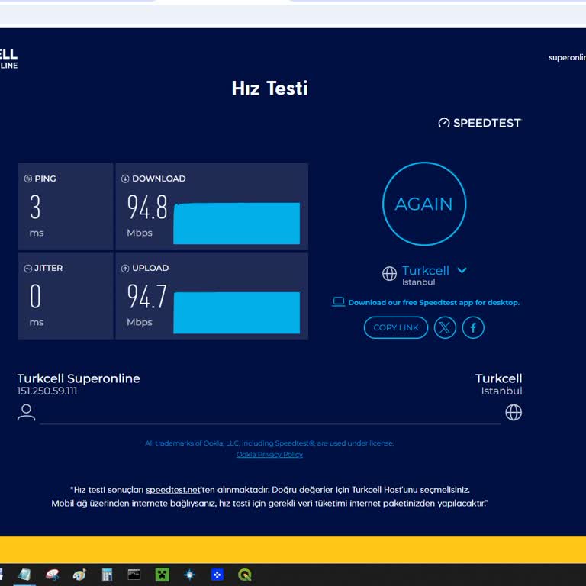586x586 pixels.
Task: Open Paint from the taskbar
Action: (79, 575)
